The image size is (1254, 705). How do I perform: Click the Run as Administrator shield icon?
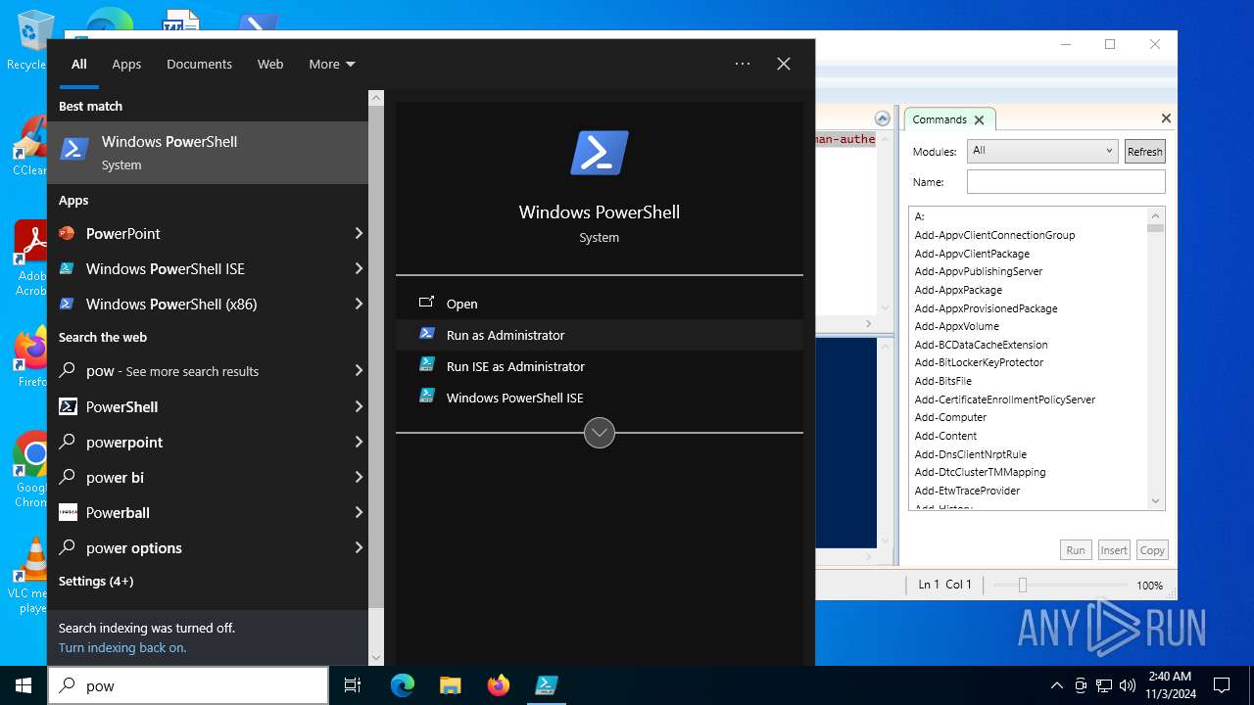pyautogui.click(x=426, y=334)
